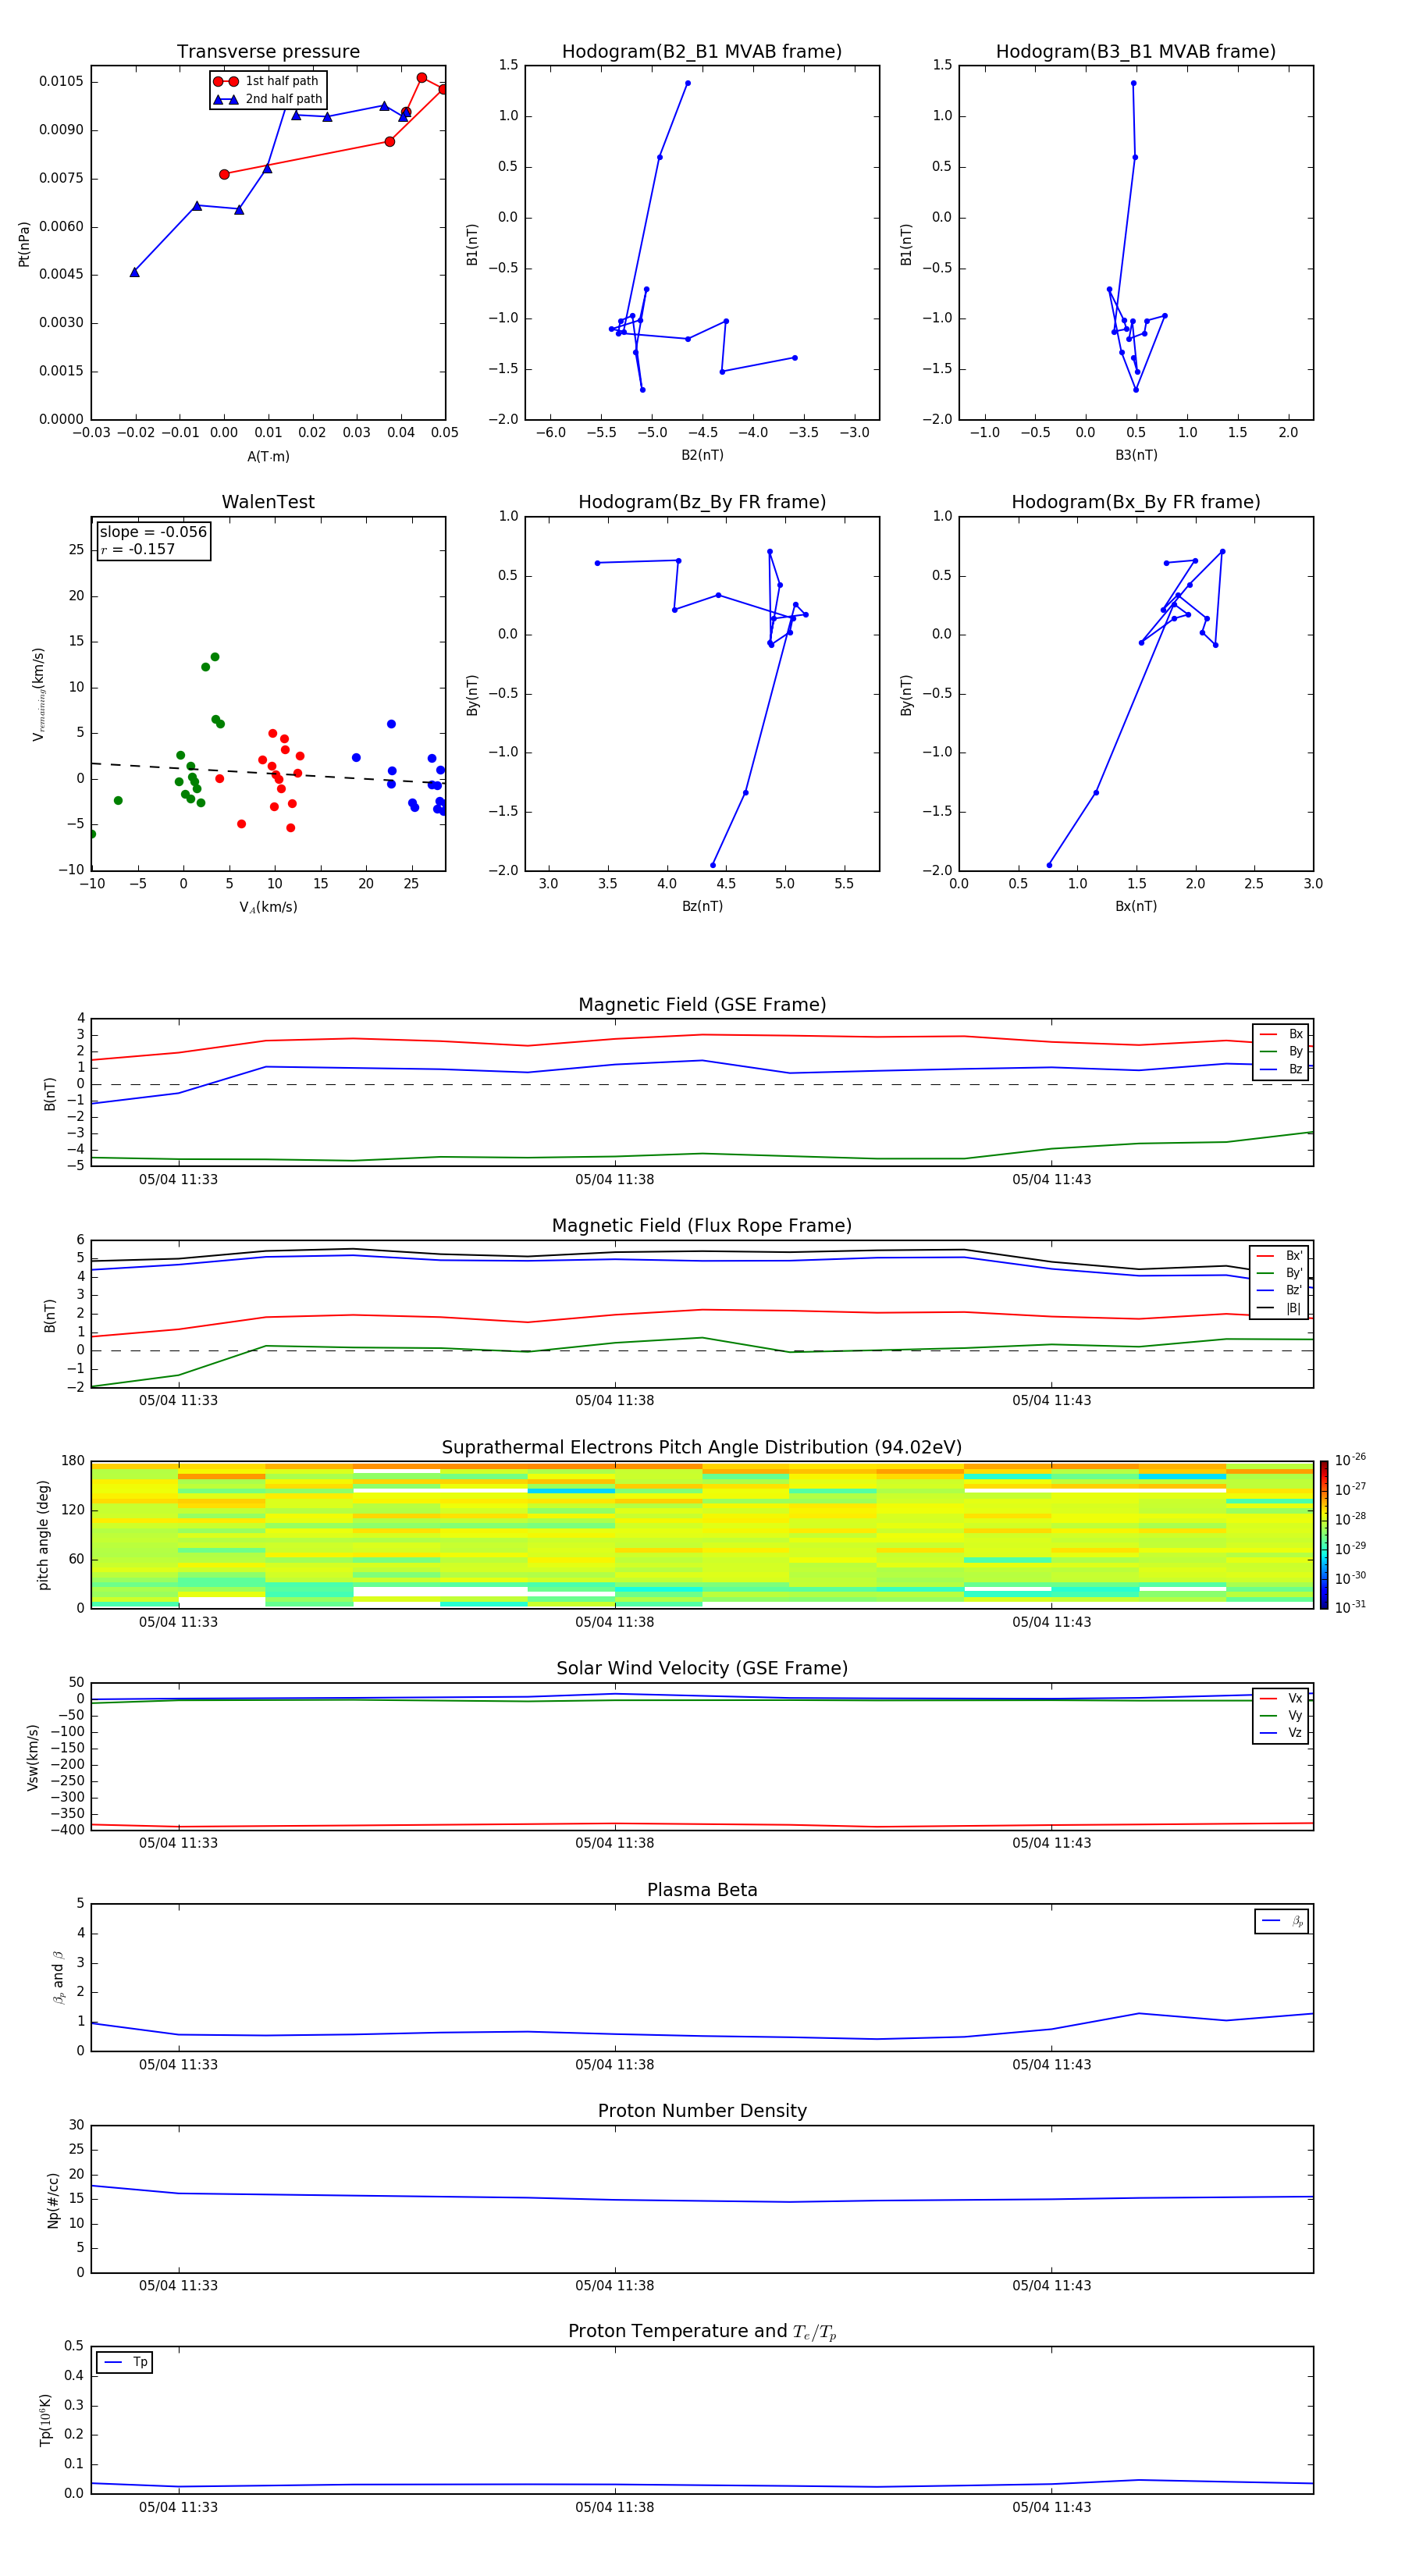Click the 'Vx' entry in velocity legend
1405x2576 pixels.
tap(1282, 1699)
